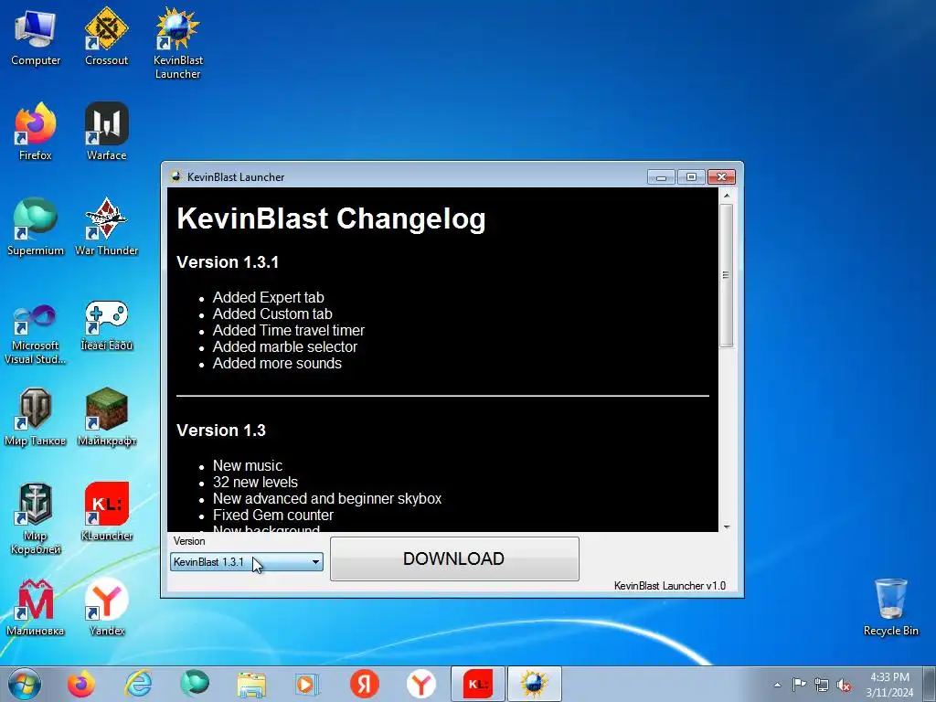Screen dimensions: 936x702
Task: Select the War Thunder desktop shortcut
Action: 106,228
